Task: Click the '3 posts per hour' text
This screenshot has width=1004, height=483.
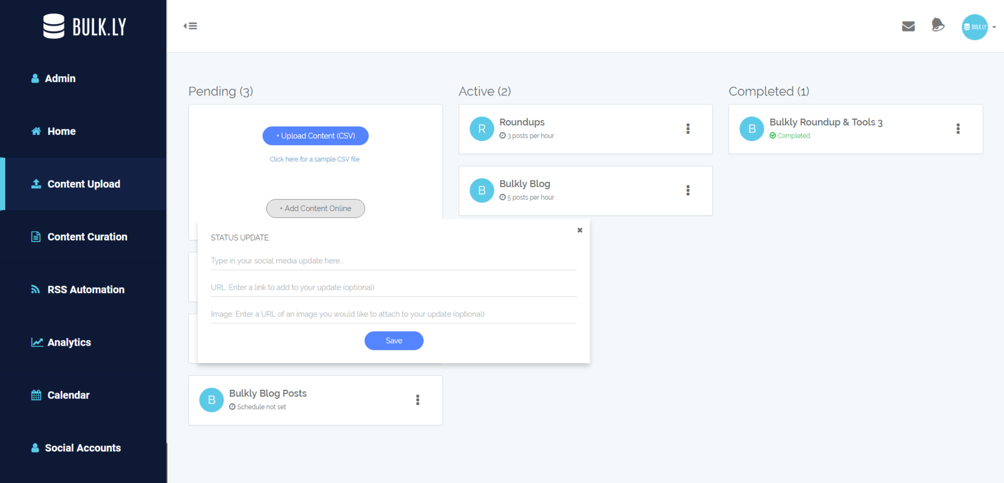Action: point(530,135)
